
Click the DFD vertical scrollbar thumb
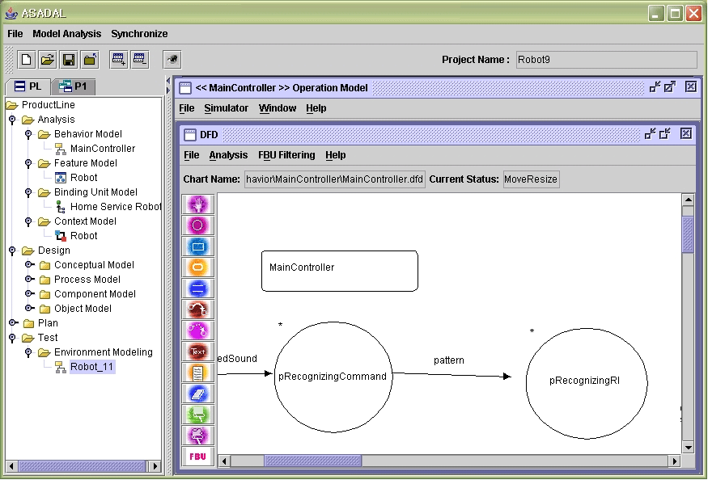click(x=688, y=234)
